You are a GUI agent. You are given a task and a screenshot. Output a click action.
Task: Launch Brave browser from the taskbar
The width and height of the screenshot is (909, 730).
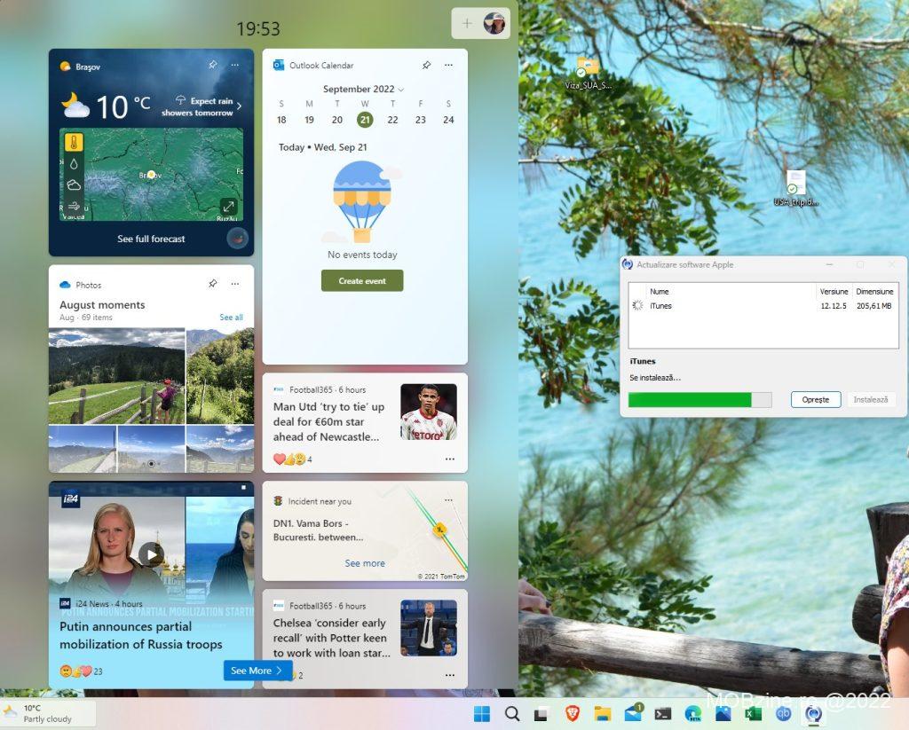pyautogui.click(x=571, y=712)
